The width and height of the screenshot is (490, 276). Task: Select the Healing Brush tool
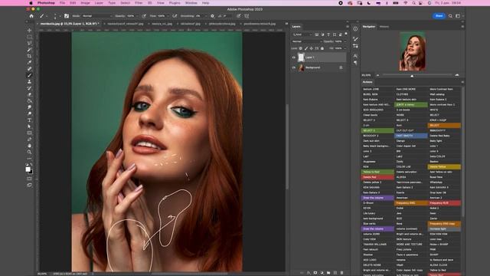pos(29,69)
